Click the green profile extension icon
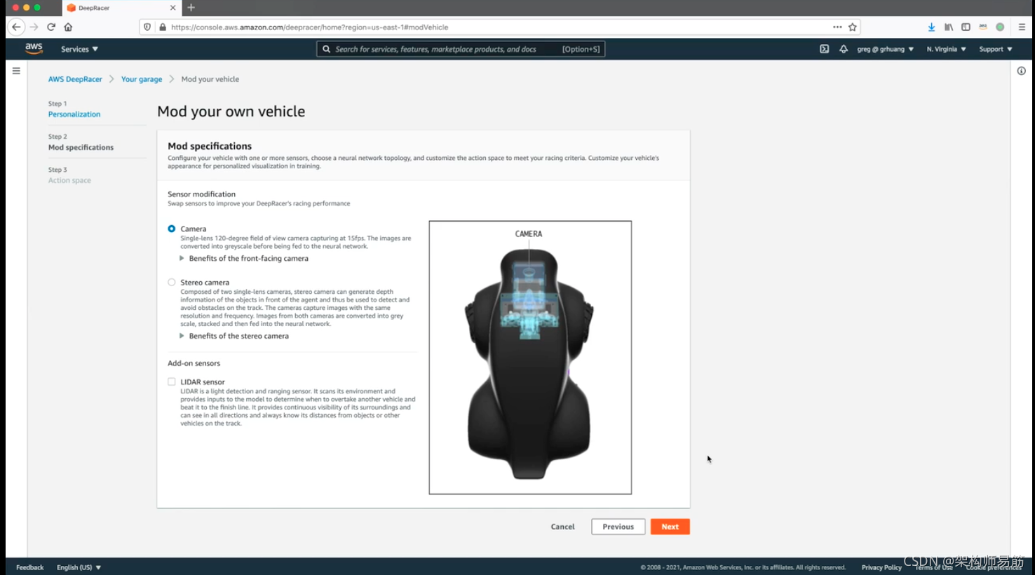The height and width of the screenshot is (575, 1035). [x=1000, y=27]
